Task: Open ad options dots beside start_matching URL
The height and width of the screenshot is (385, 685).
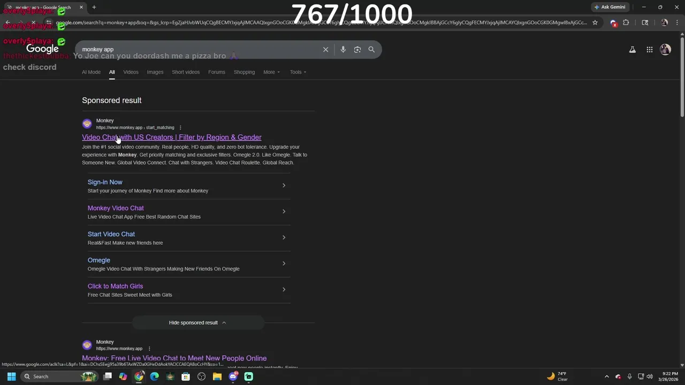Action: click(x=180, y=127)
